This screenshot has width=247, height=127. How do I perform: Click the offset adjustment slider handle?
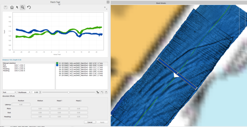click(69, 92)
